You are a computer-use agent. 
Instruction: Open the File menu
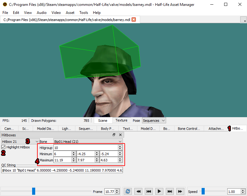point(5,13)
